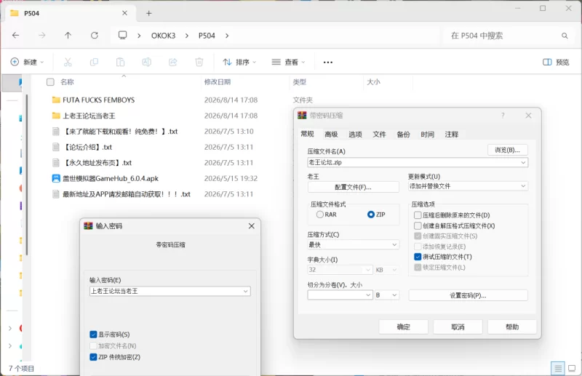Click the forward navigation arrow
582x376 pixels.
42,35
